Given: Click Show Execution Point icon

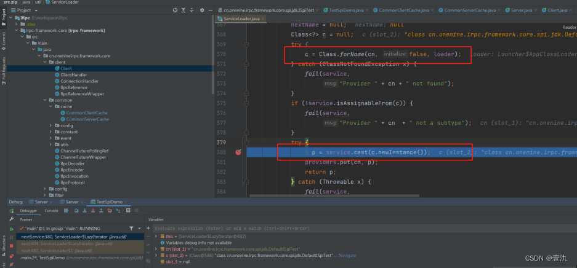Looking at the screenshot, I should click(x=66, y=210).
